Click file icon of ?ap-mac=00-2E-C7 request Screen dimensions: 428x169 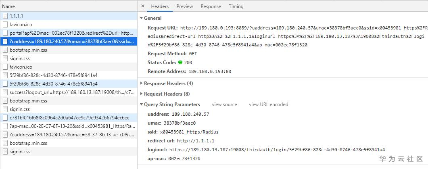(x=5, y=126)
